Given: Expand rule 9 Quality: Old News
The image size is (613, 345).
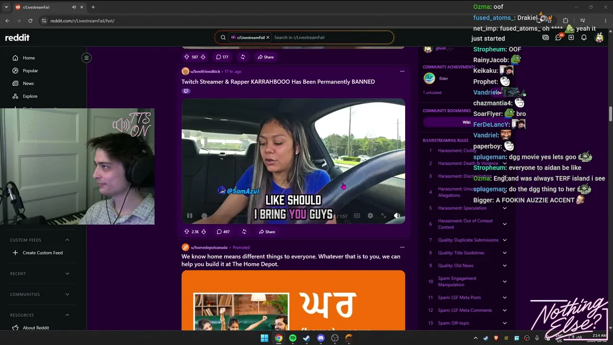Looking at the screenshot, I should click(x=504, y=266).
